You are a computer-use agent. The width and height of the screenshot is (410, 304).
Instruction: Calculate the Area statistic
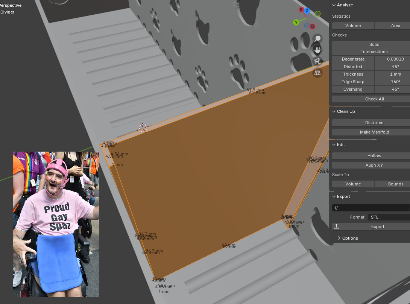point(395,26)
